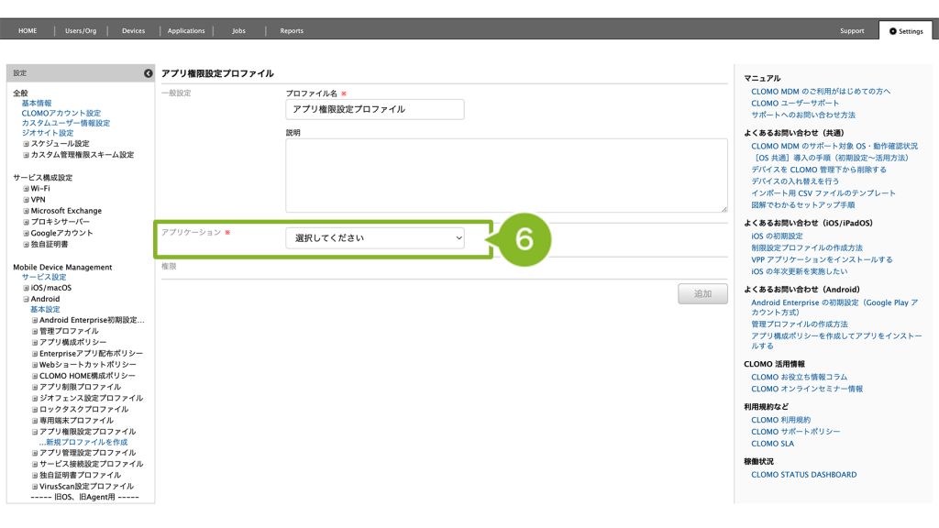Image resolution: width=939 pixels, height=528 pixels.
Task: Expand the スケジュール設定 plus icon
Action: [x=27, y=144]
